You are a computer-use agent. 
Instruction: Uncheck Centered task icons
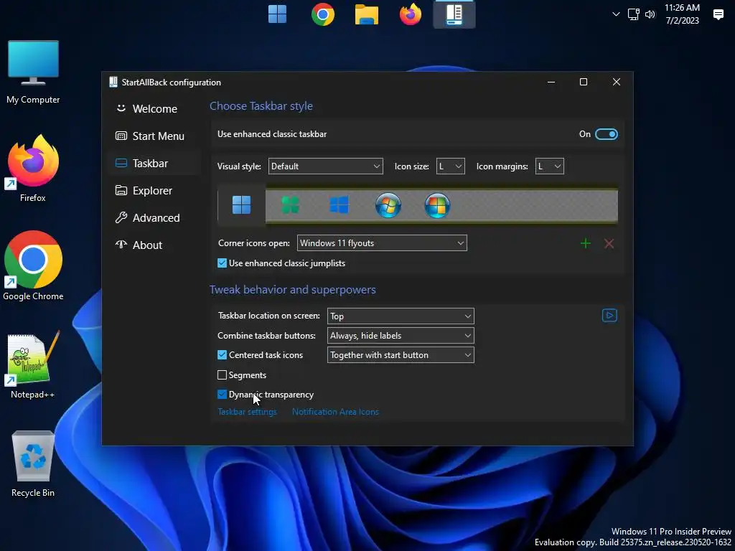(223, 355)
